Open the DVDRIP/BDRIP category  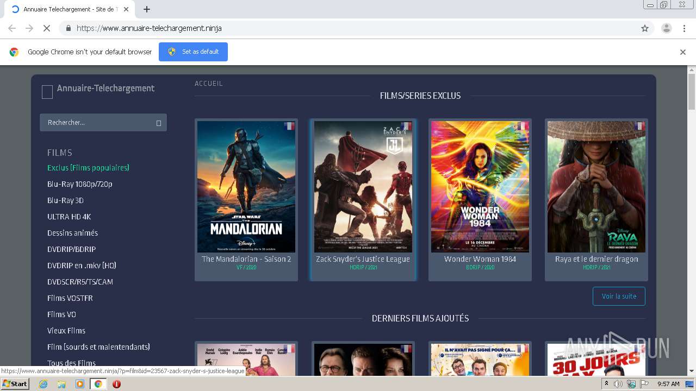tap(71, 249)
